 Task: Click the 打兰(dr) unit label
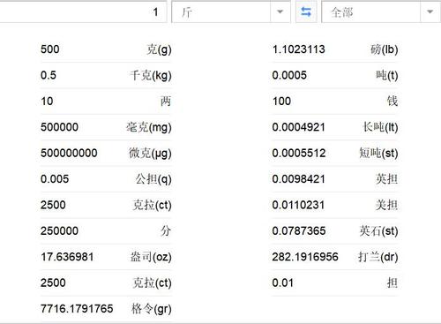point(378,257)
